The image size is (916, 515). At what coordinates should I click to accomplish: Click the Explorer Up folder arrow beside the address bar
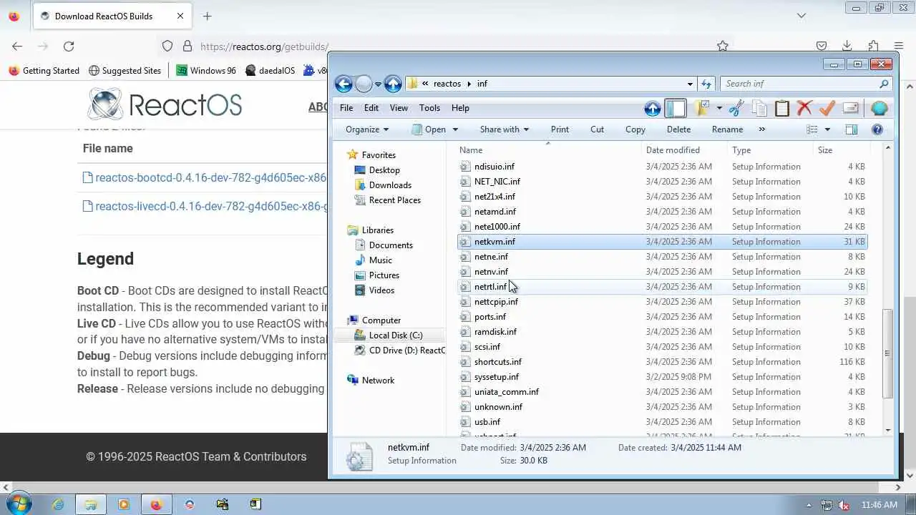tap(393, 84)
